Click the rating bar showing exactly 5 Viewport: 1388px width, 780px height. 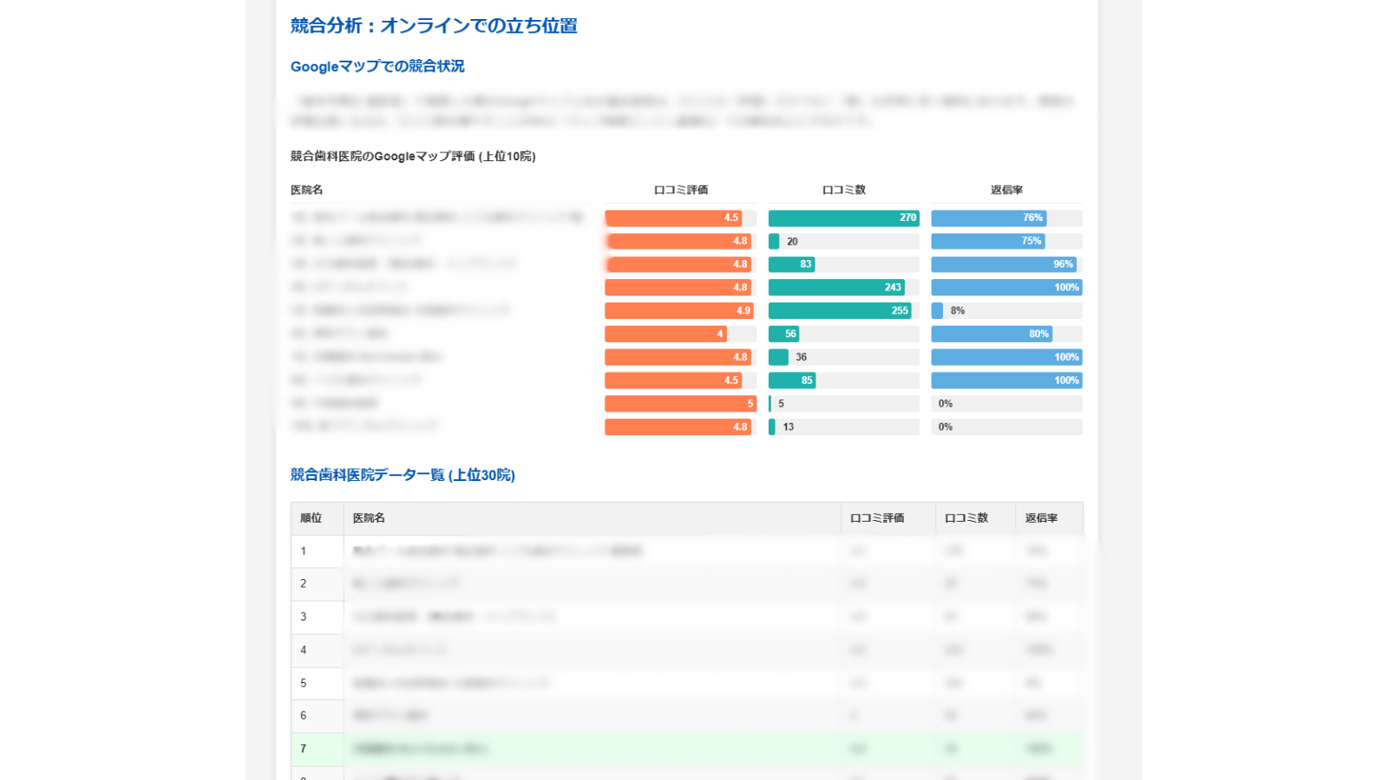(679, 403)
